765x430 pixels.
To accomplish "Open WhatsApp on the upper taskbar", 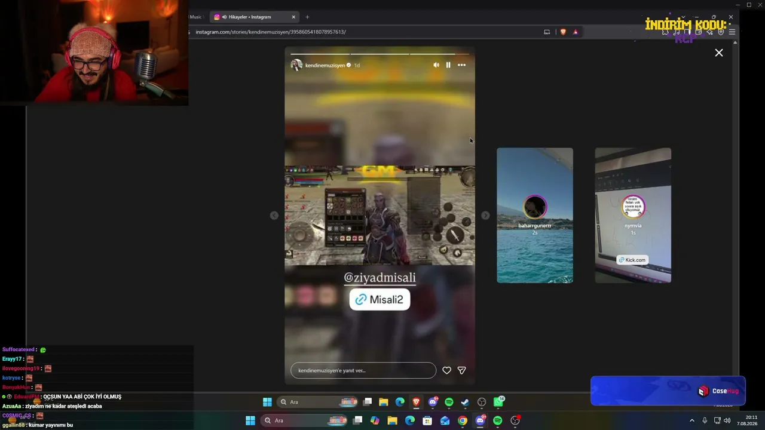I will coord(498,402).
